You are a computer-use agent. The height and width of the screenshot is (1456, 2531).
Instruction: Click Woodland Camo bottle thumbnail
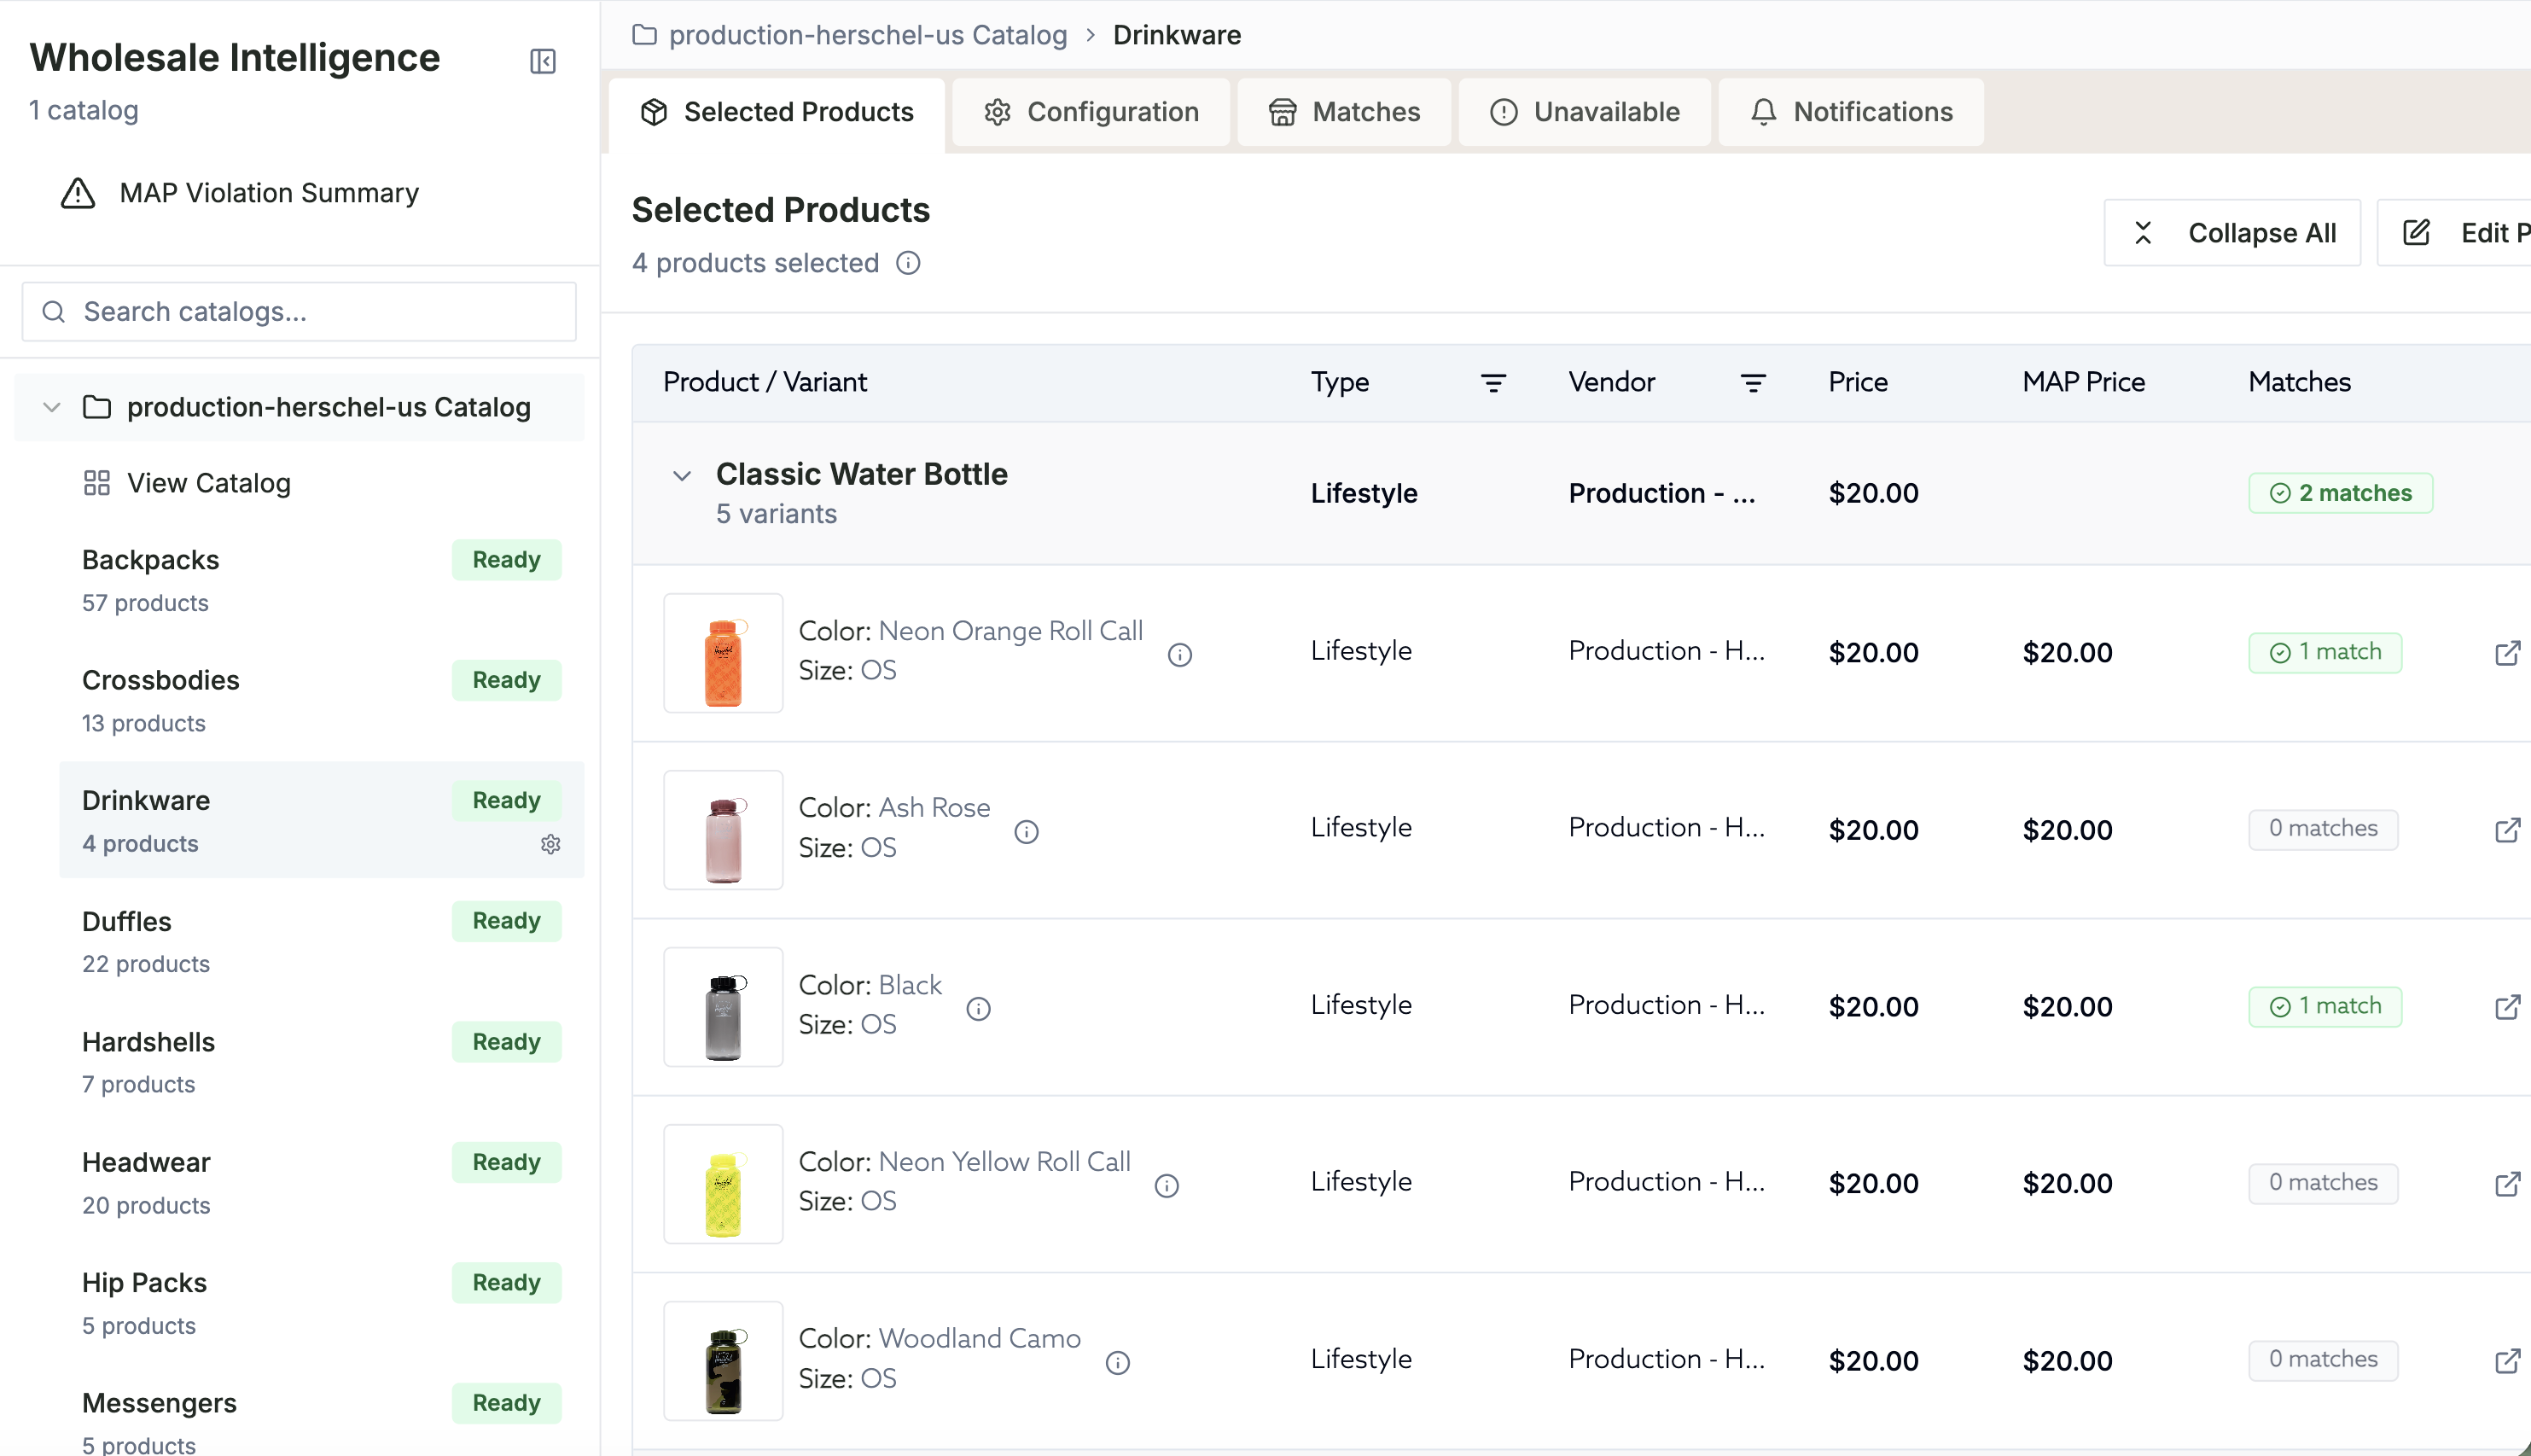click(724, 1361)
